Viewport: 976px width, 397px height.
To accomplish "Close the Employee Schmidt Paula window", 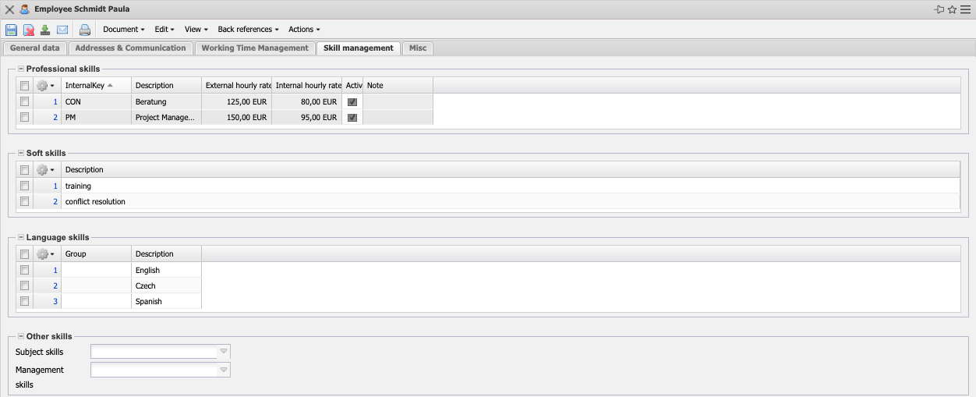I will [9, 9].
